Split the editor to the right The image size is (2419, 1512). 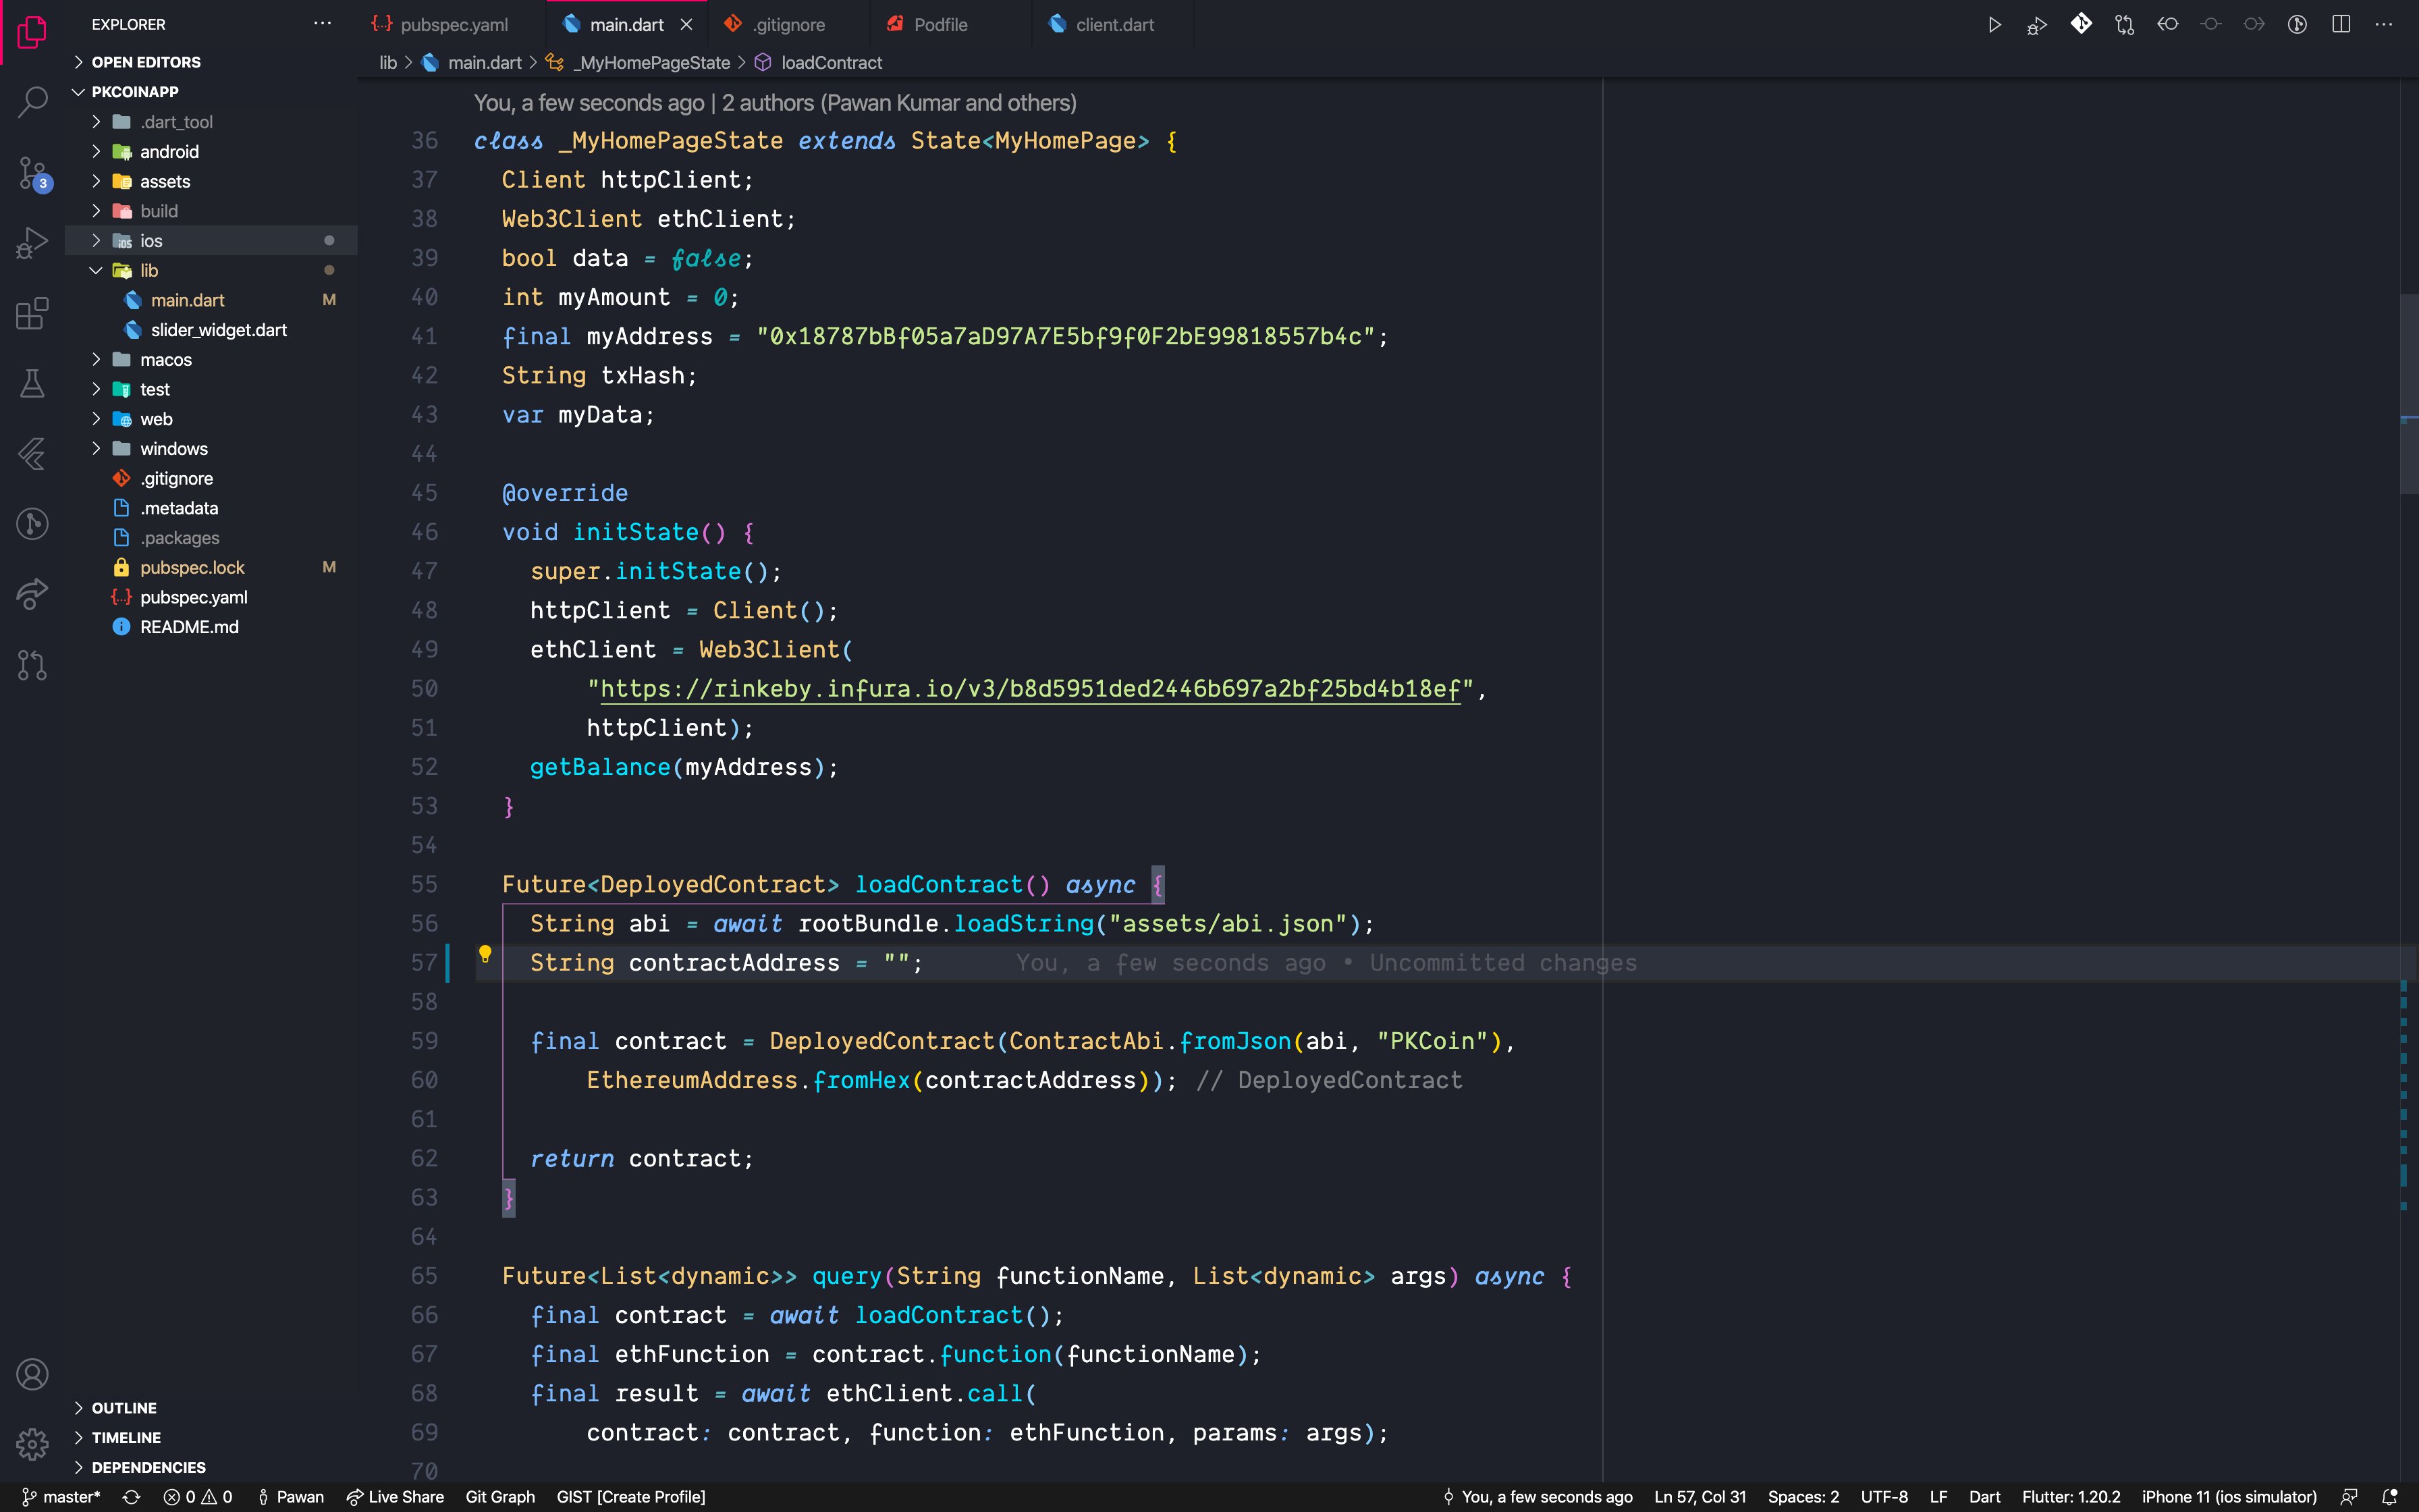[x=2341, y=24]
